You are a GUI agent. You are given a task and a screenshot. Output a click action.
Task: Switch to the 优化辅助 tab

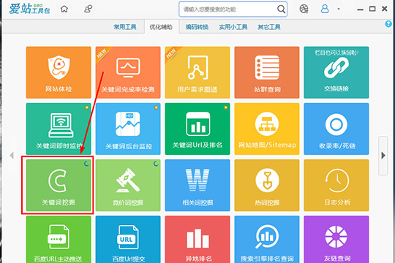coord(161,27)
